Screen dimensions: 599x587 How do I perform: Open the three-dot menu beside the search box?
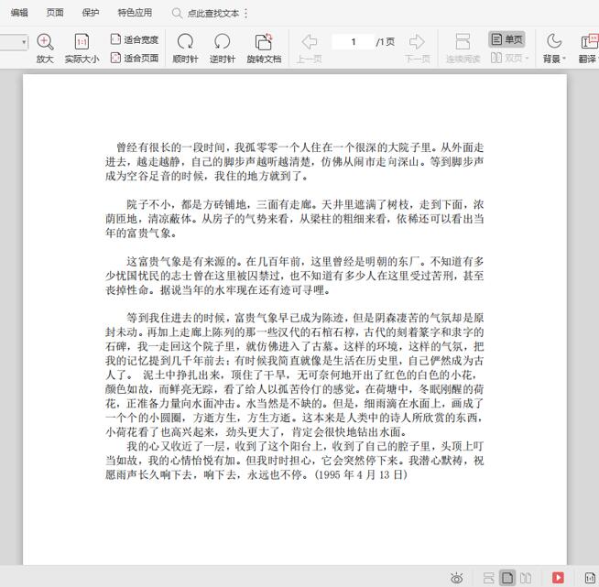point(245,14)
